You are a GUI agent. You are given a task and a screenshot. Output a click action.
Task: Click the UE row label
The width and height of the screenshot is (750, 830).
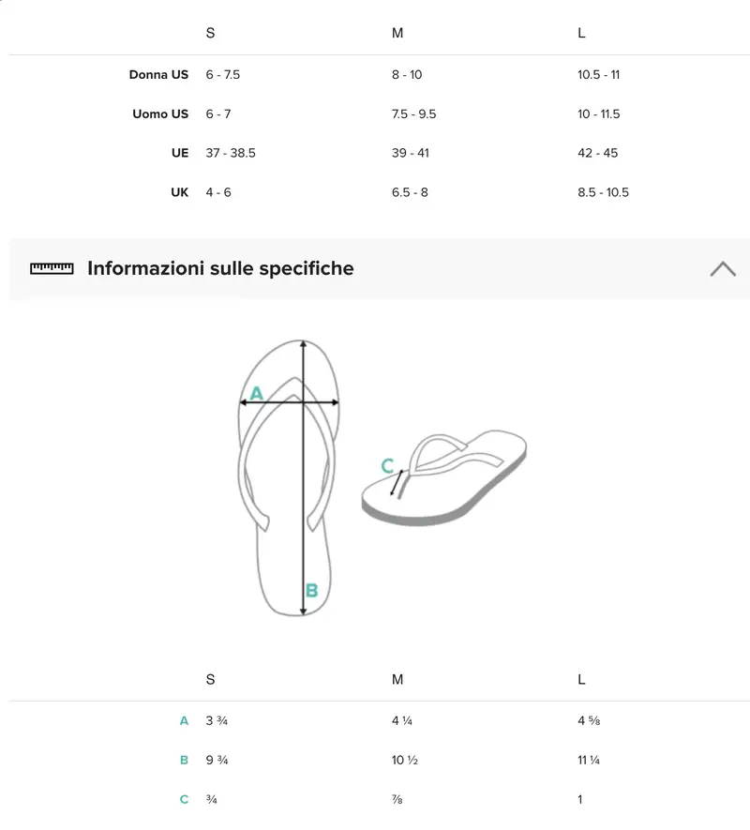coord(180,153)
